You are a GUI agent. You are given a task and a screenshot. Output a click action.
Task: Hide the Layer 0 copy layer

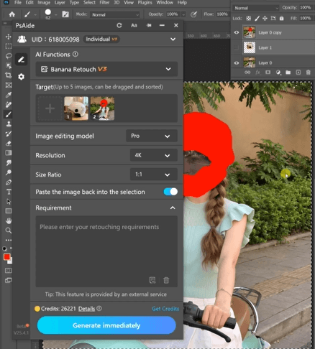click(x=237, y=32)
